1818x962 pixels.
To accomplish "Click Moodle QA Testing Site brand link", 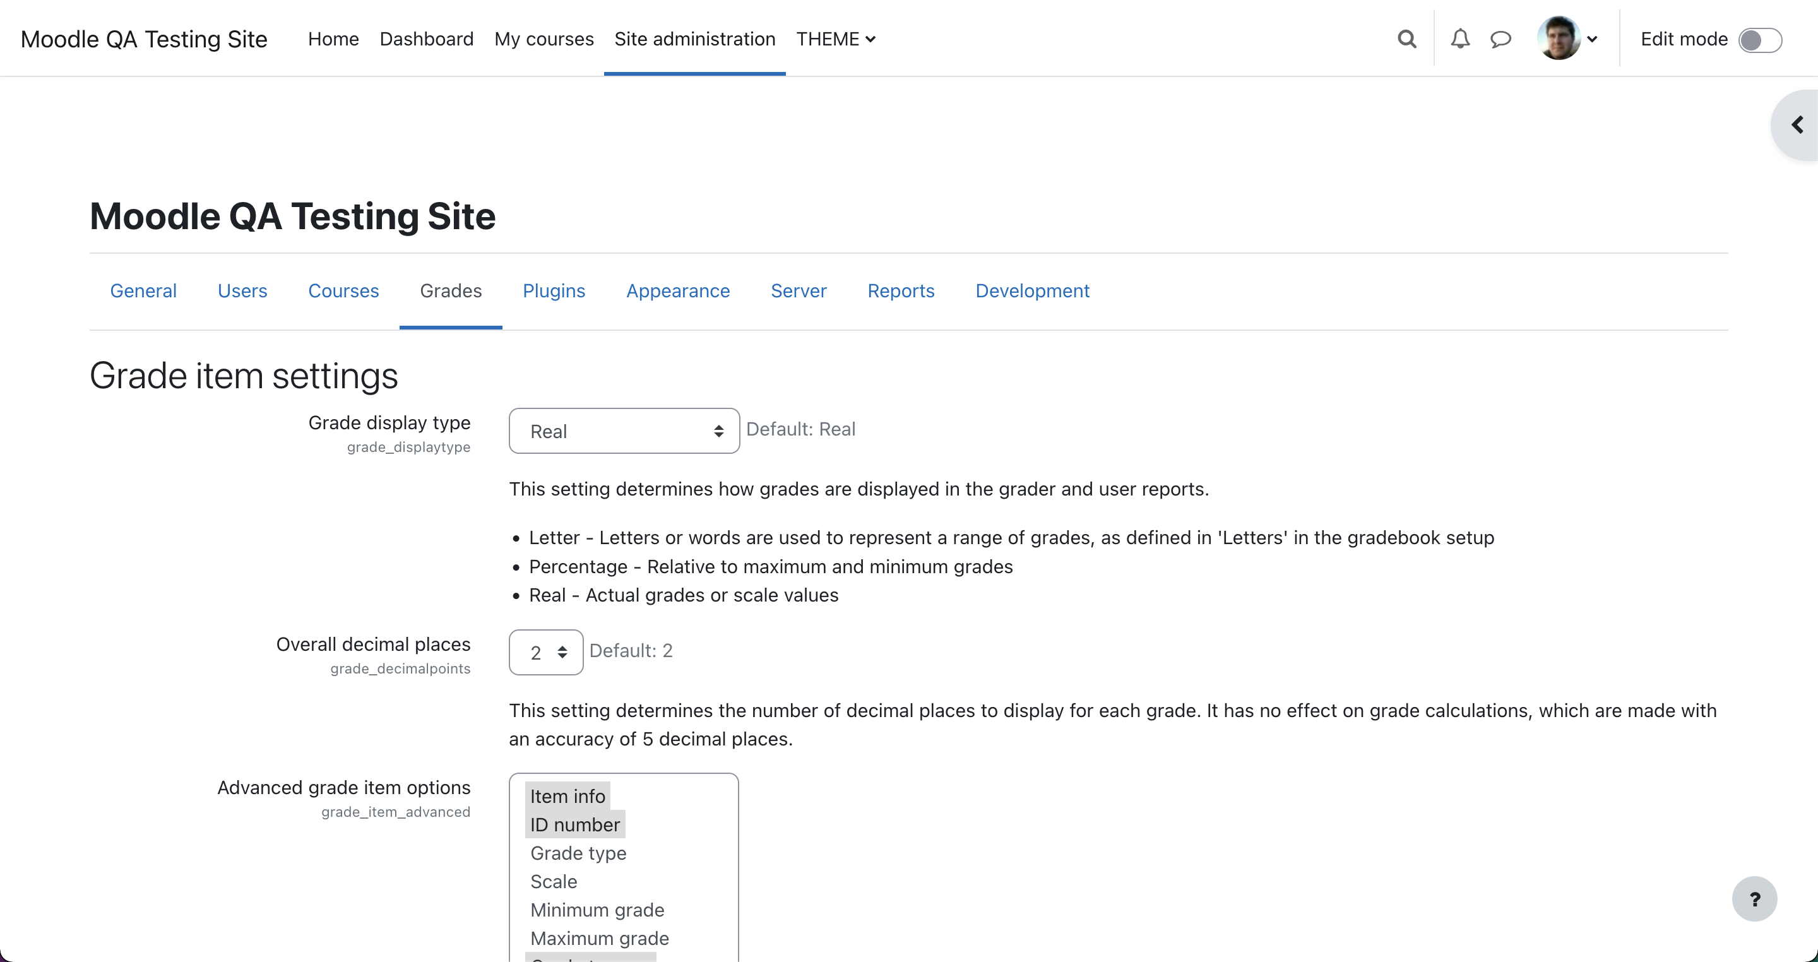I will [144, 39].
